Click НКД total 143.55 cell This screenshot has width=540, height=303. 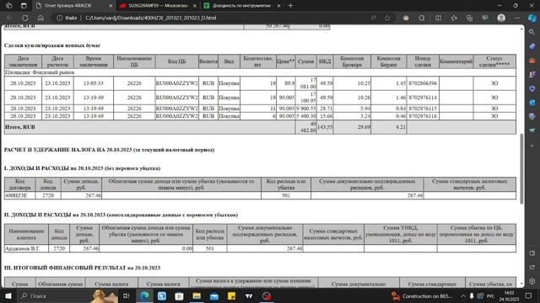click(324, 127)
